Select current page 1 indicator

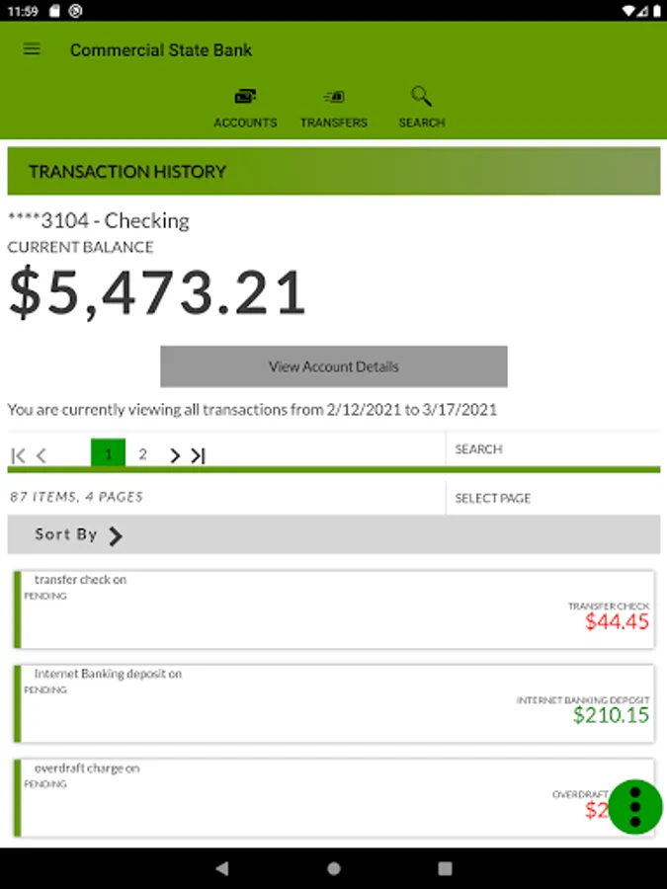(108, 454)
